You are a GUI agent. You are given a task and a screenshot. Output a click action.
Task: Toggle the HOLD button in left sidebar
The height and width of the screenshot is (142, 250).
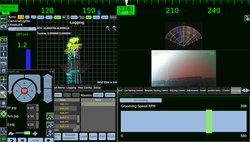tap(3, 104)
